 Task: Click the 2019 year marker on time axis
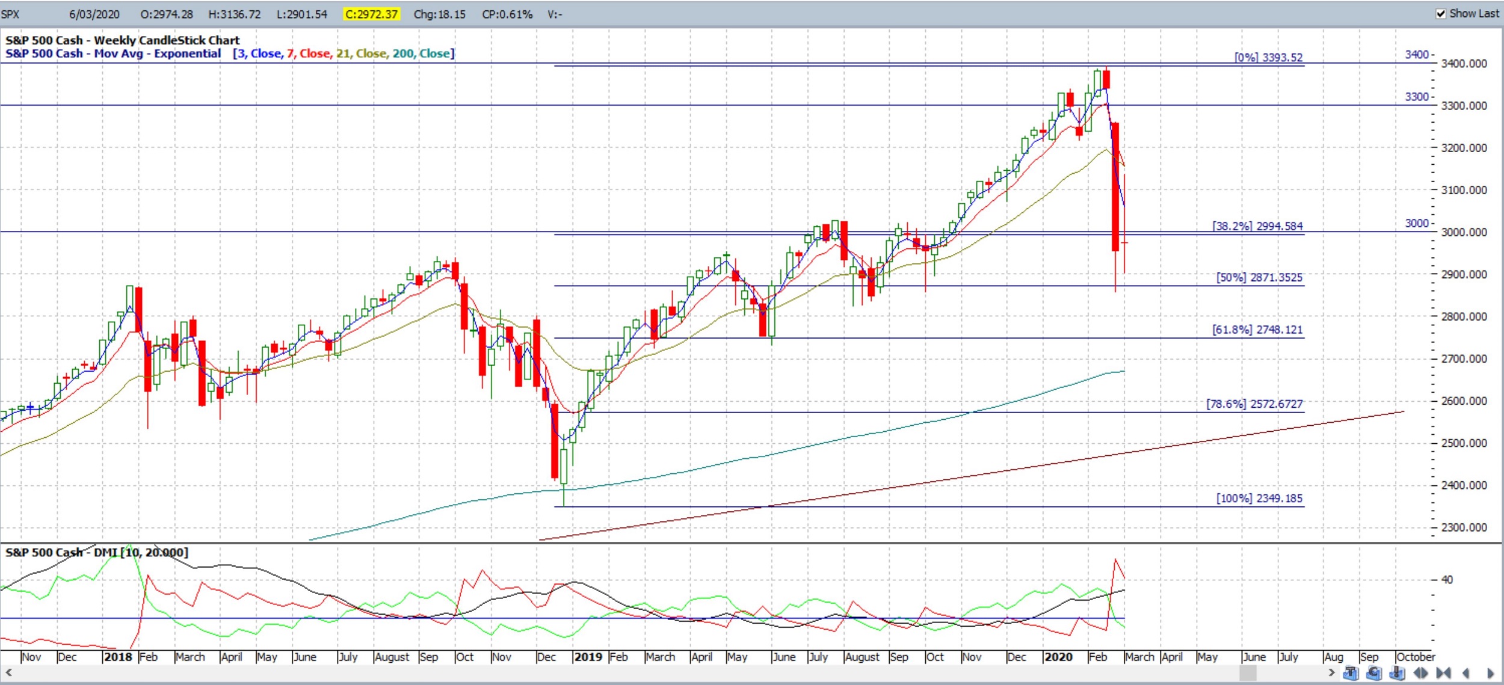coord(588,657)
